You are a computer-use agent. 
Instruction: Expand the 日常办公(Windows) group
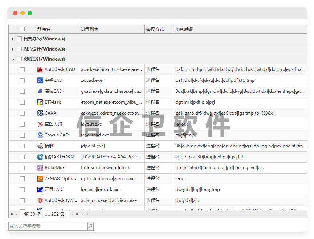pos(13,39)
